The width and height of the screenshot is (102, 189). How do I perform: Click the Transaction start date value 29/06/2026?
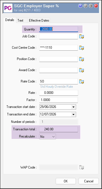pos(48,107)
